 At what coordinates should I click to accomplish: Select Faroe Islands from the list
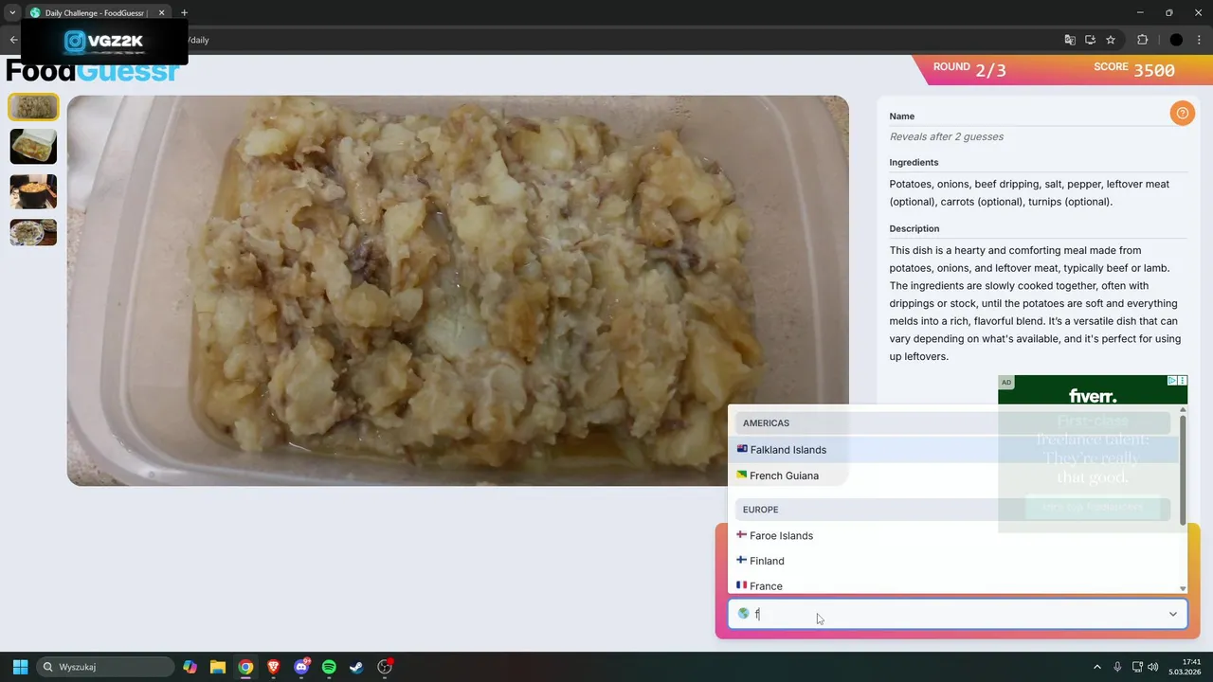[953, 535]
